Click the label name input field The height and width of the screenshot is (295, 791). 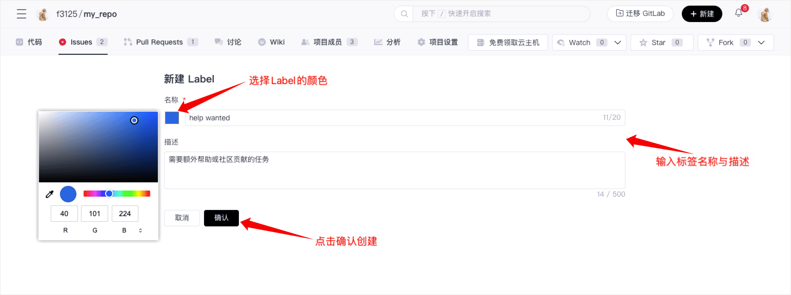pyautogui.click(x=405, y=118)
